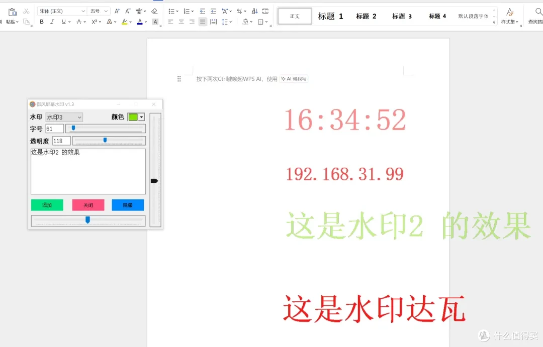Insert bulleted list
543x347 pixels.
tap(171, 11)
